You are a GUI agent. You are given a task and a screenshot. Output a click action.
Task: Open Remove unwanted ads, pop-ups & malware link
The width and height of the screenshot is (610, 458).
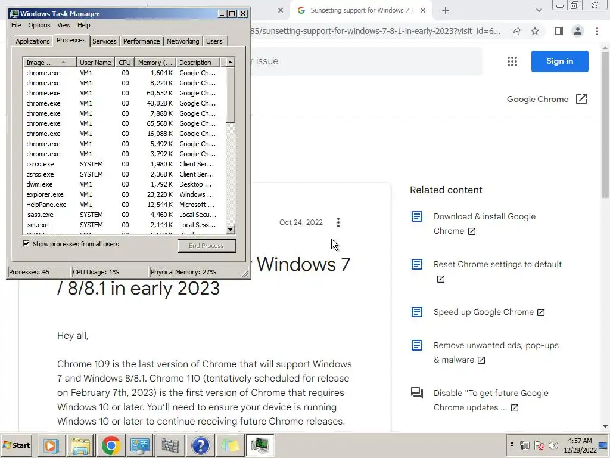click(x=496, y=352)
